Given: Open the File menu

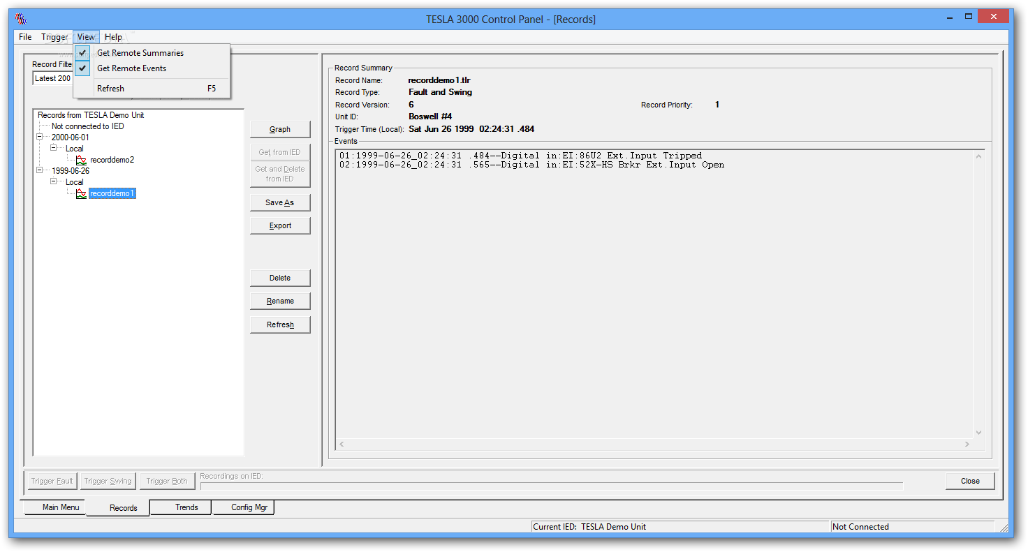Looking at the screenshot, I should tap(25, 37).
